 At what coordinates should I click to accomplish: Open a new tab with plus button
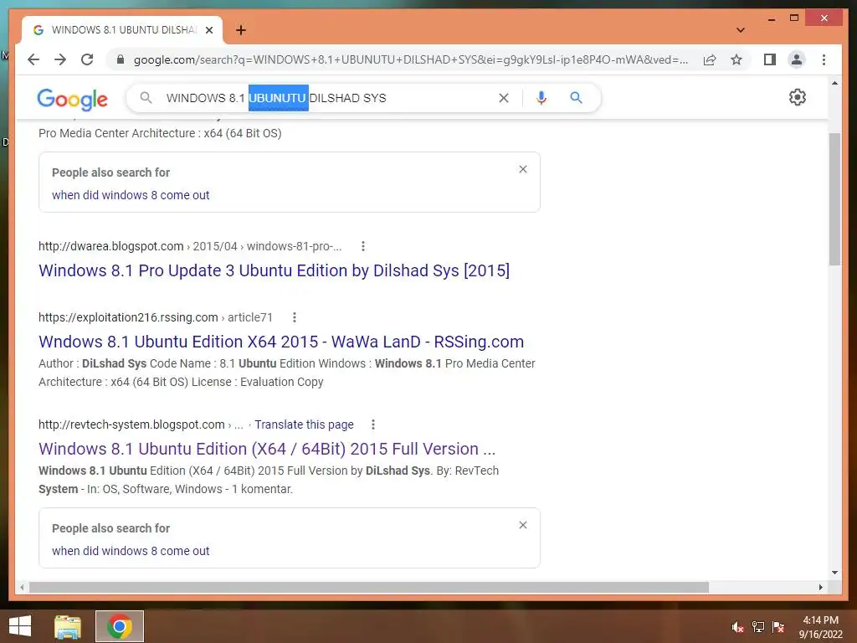pyautogui.click(x=241, y=30)
